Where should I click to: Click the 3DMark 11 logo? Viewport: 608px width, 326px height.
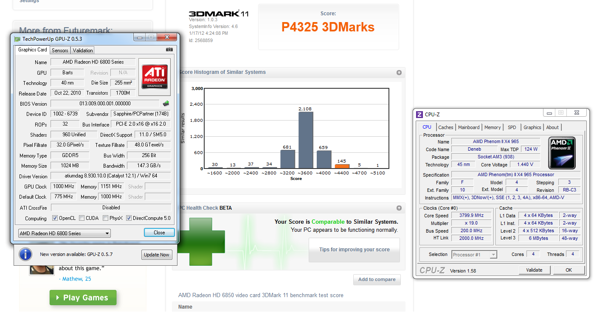tap(219, 14)
